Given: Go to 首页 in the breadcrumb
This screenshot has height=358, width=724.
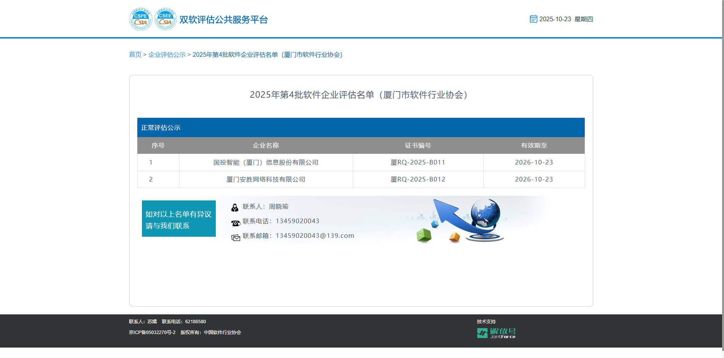Looking at the screenshot, I should click(x=135, y=55).
